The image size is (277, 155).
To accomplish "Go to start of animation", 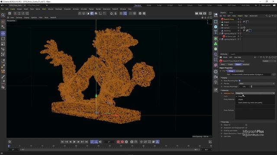I will (x=62, y=142).
